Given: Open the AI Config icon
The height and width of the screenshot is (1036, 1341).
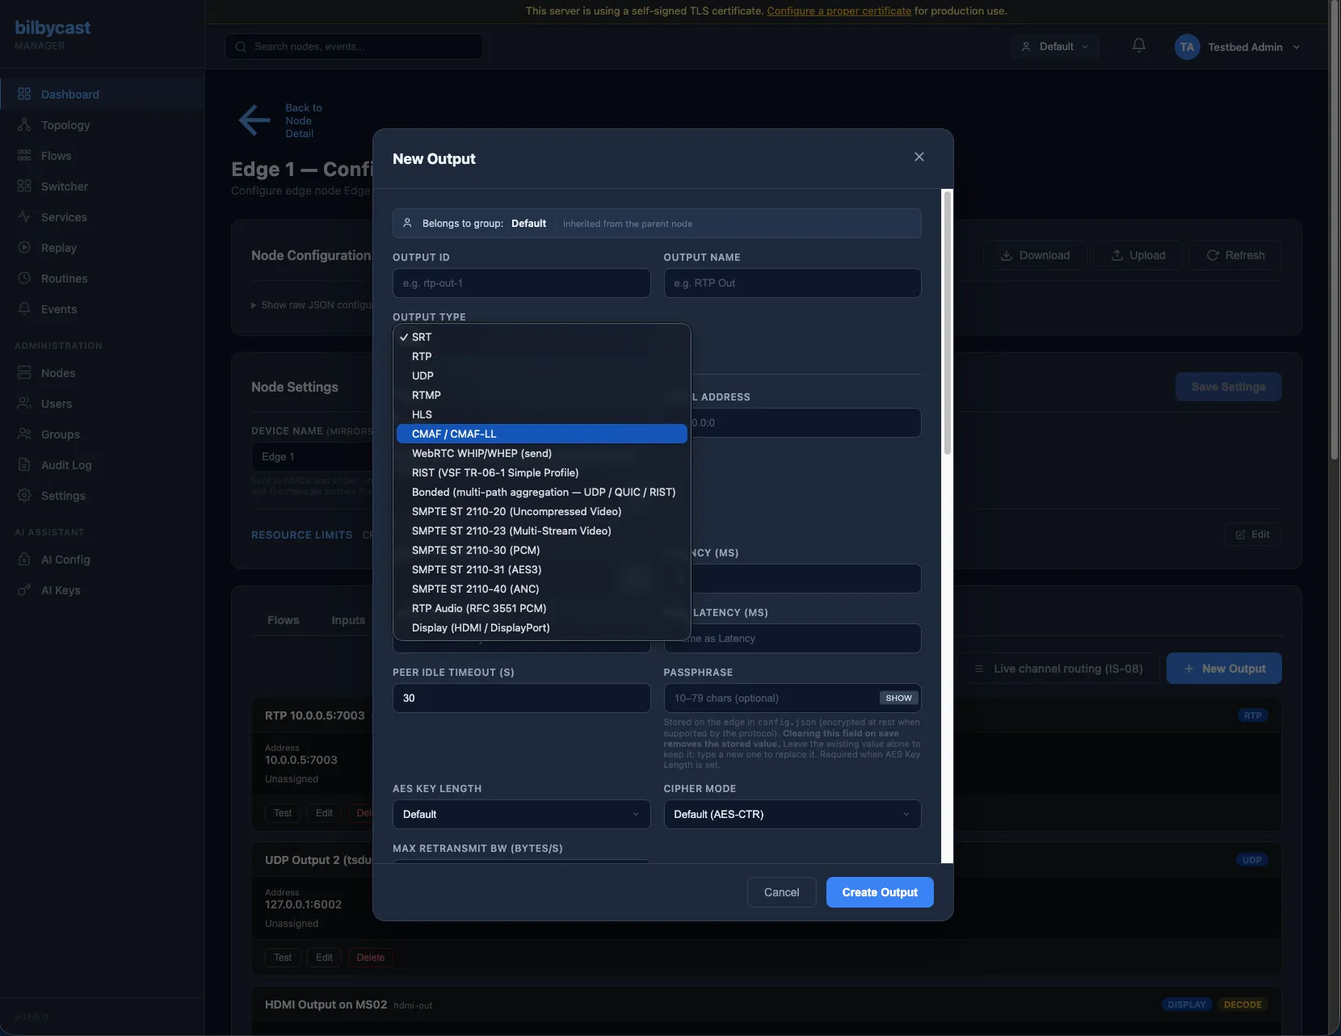Looking at the screenshot, I should [x=24, y=560].
